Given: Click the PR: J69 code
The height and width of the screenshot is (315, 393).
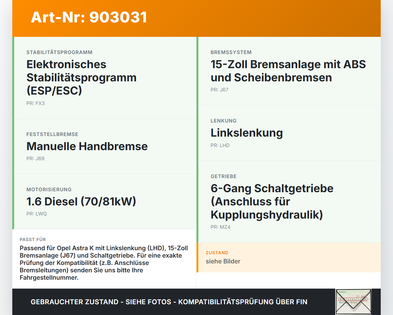Looking at the screenshot, I should coord(35,159).
